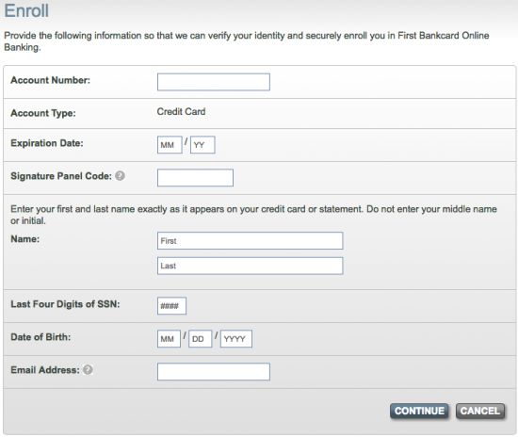Select the Enroll page heading
The width and height of the screenshot is (518, 437).
(26, 10)
